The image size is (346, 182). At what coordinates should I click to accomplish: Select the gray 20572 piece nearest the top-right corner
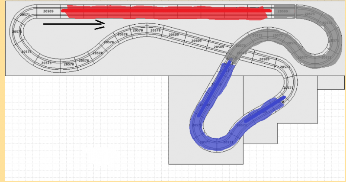pyautogui.click(x=327, y=23)
